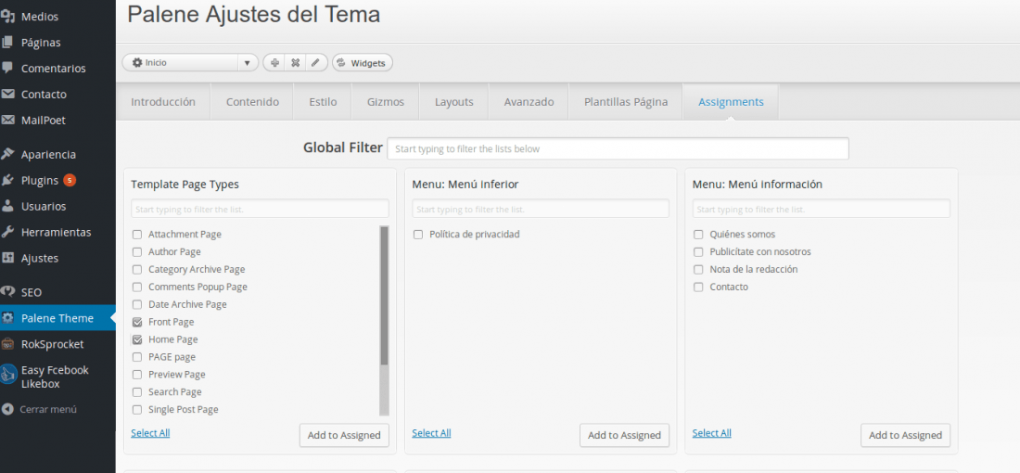Check the Date Archive Page checkbox
The image size is (1020, 473).
(x=137, y=304)
